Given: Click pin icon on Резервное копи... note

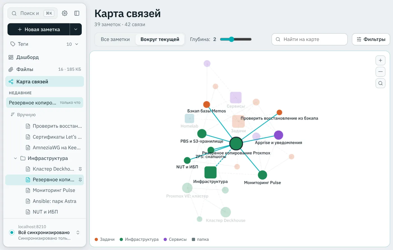Looking at the screenshot, I should point(80,180).
